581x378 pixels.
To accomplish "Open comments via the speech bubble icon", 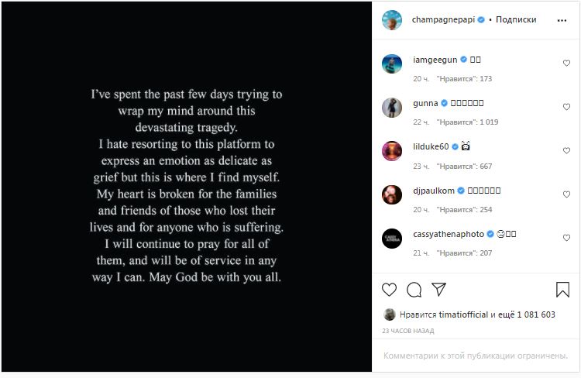I will 414,290.
